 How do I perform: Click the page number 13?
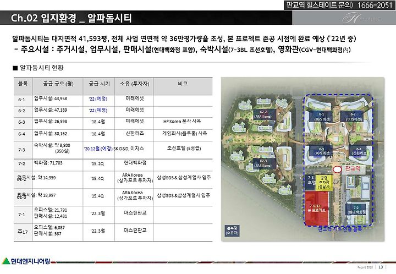381,267
